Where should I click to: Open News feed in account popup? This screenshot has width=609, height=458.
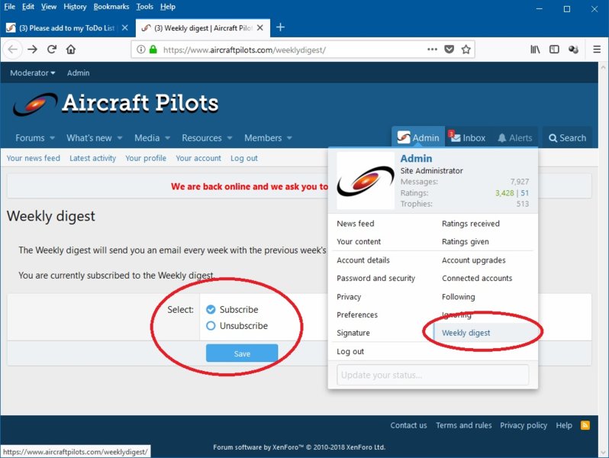coord(355,224)
